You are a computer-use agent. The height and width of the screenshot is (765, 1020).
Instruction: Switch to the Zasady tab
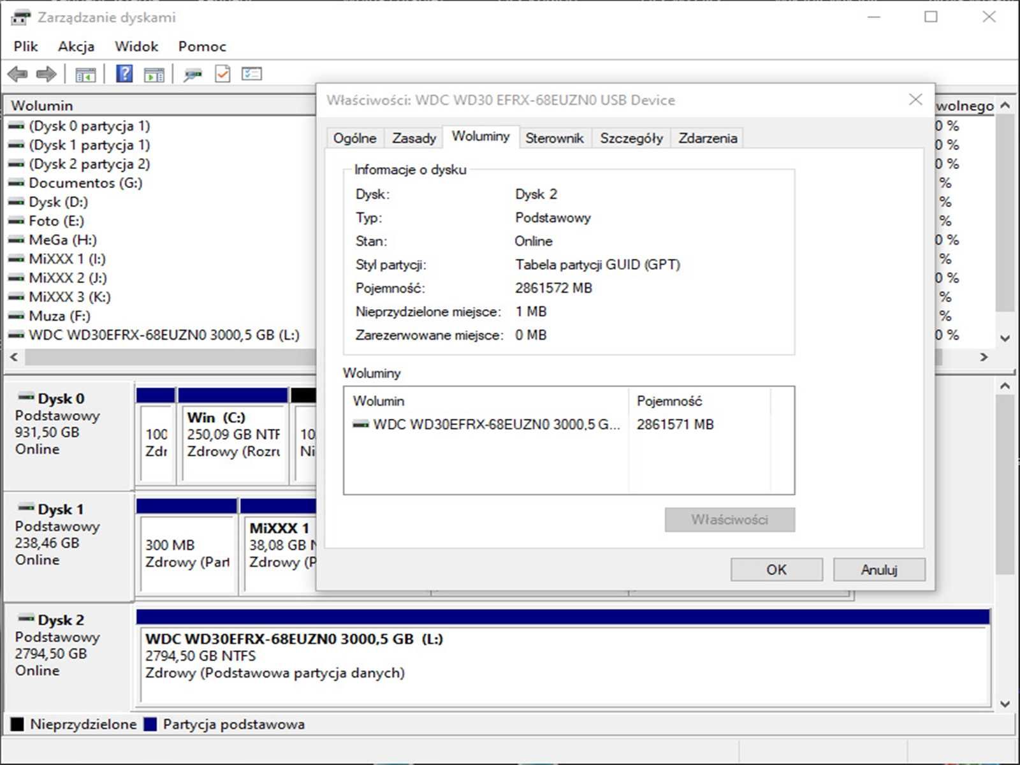coord(414,138)
